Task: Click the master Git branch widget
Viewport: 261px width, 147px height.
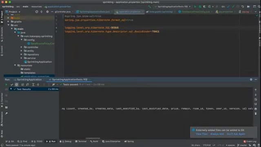Action: [242, 145]
